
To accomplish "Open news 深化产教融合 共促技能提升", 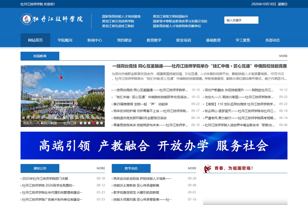I will (239, 90).
